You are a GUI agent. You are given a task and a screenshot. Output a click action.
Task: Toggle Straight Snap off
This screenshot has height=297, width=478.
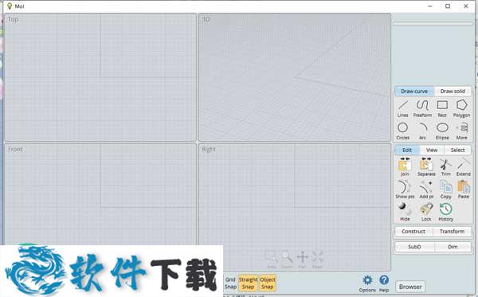tap(248, 283)
